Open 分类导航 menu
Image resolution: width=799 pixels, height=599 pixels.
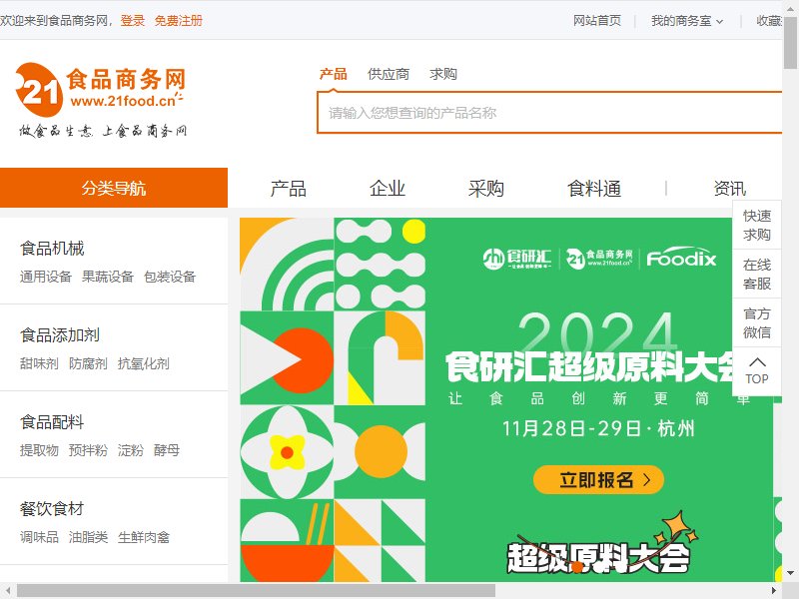point(114,188)
